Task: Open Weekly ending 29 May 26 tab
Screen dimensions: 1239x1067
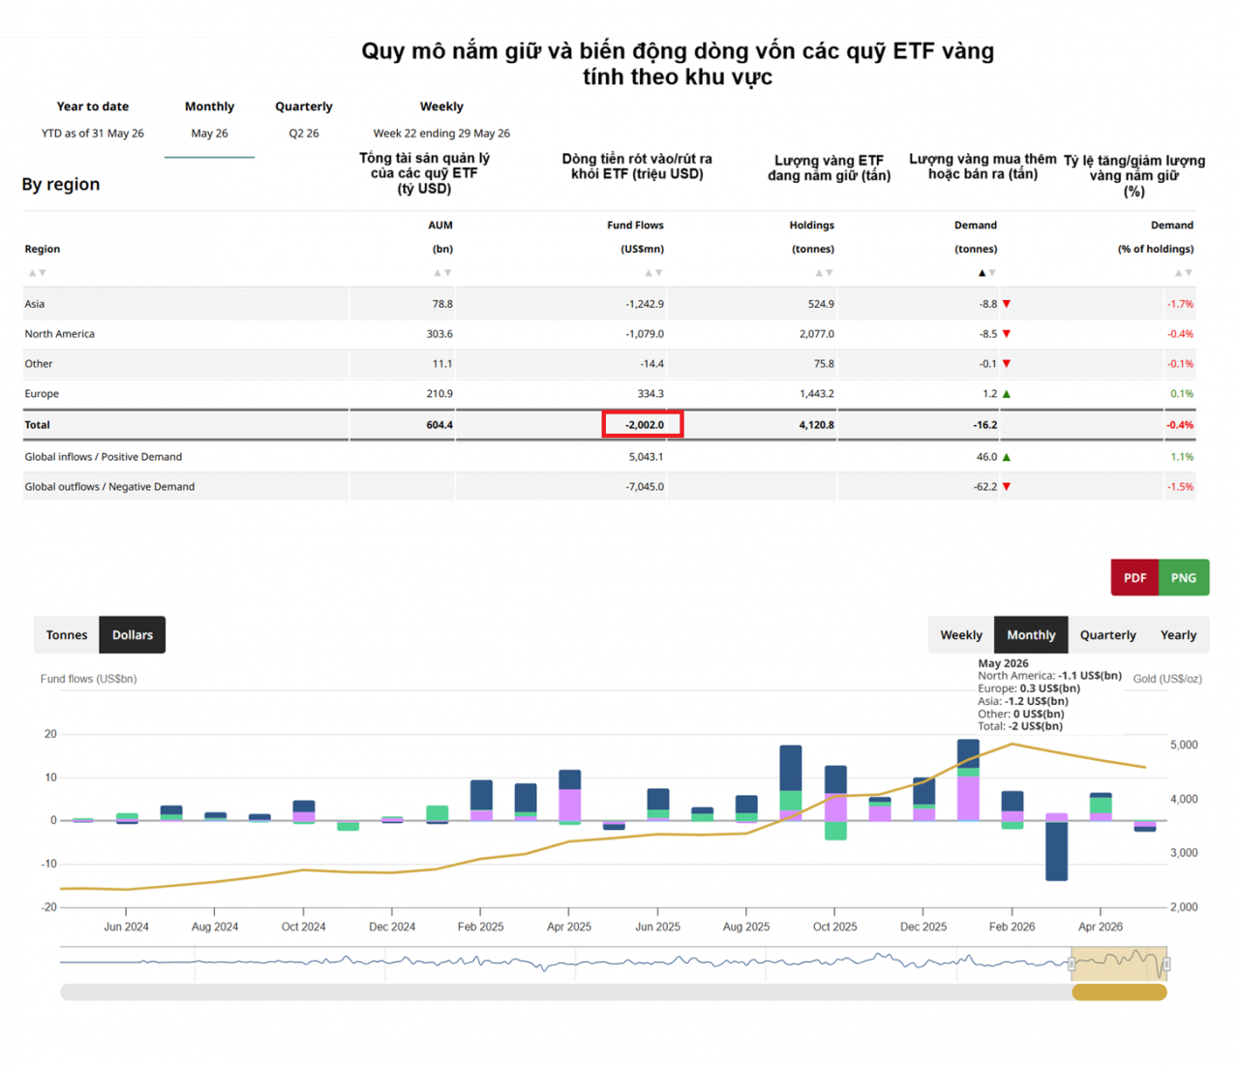Action: tap(441, 120)
